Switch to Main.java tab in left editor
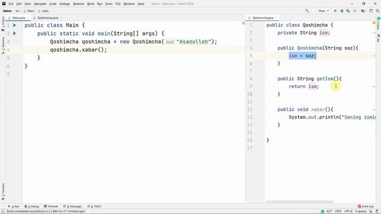This screenshot has width=381, height=214. click(x=18, y=18)
